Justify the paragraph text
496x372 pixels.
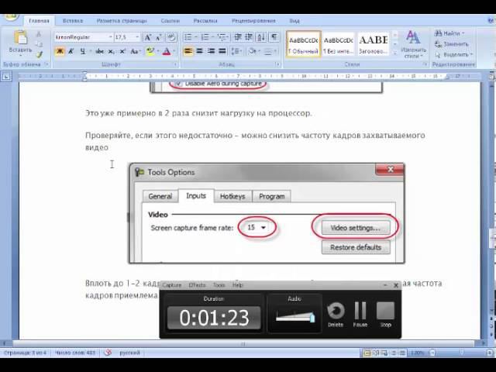coord(222,51)
